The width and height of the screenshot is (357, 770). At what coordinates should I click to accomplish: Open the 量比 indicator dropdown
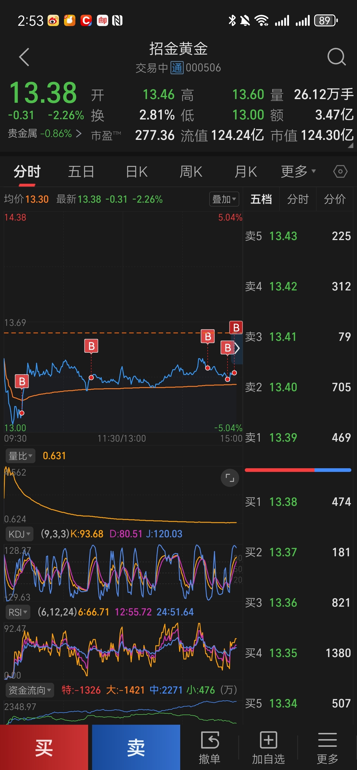(20, 456)
